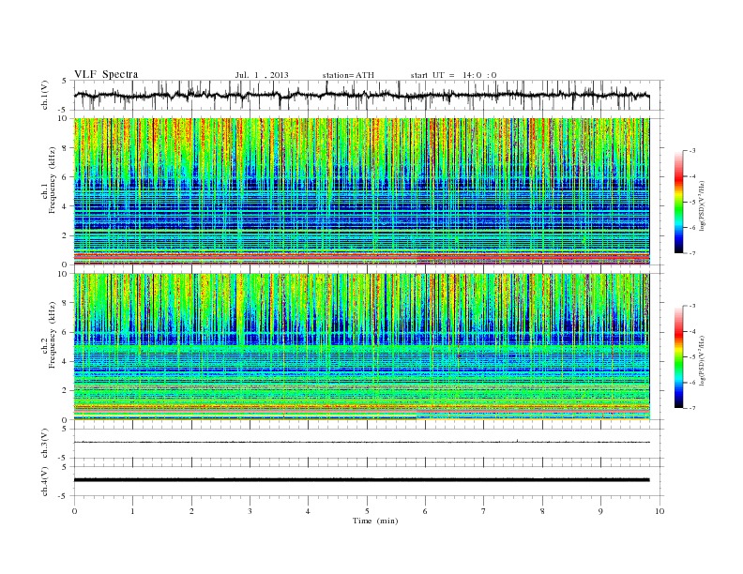Click the "0" time axis tick label
This screenshot has height=574, width=743.
pos(74,511)
